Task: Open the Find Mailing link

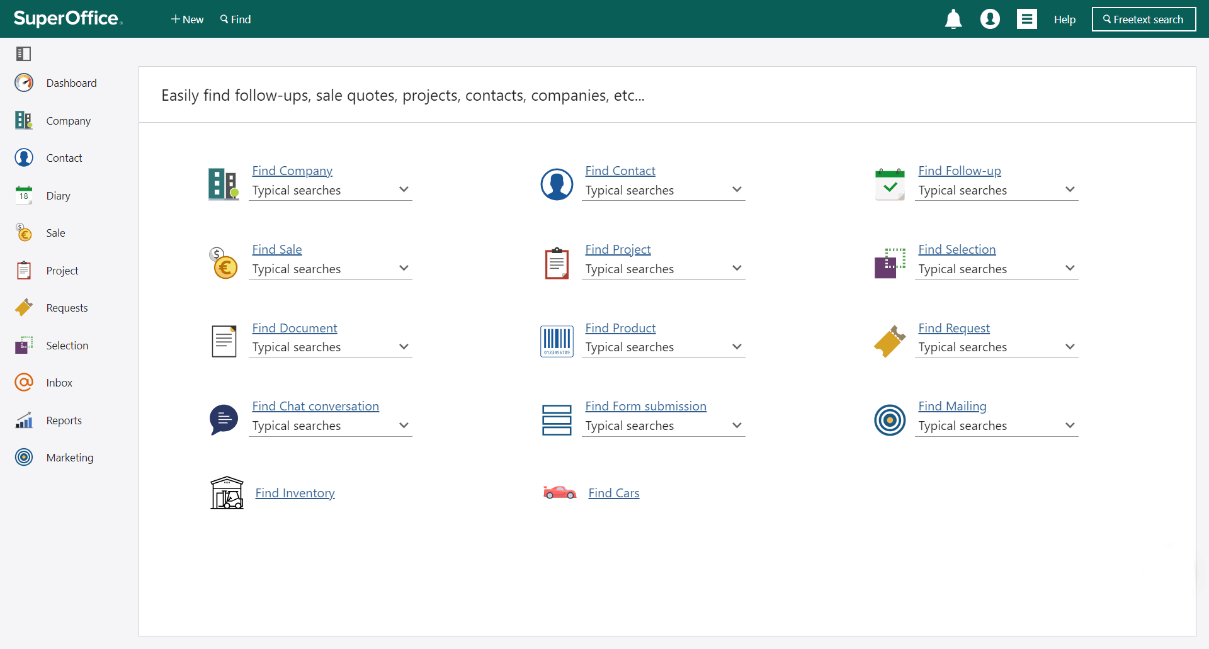Action: (x=952, y=406)
